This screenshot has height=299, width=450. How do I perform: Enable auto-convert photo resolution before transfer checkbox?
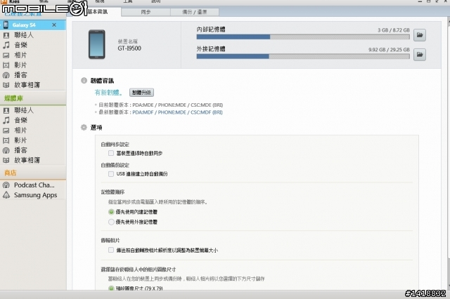[111, 250]
